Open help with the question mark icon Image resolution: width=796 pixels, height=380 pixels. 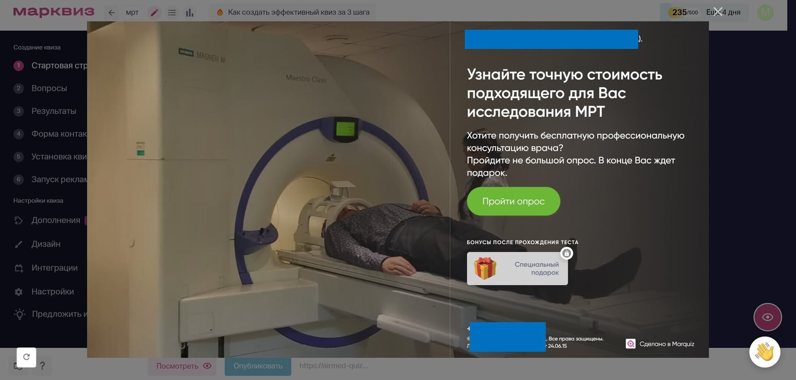pos(42,366)
